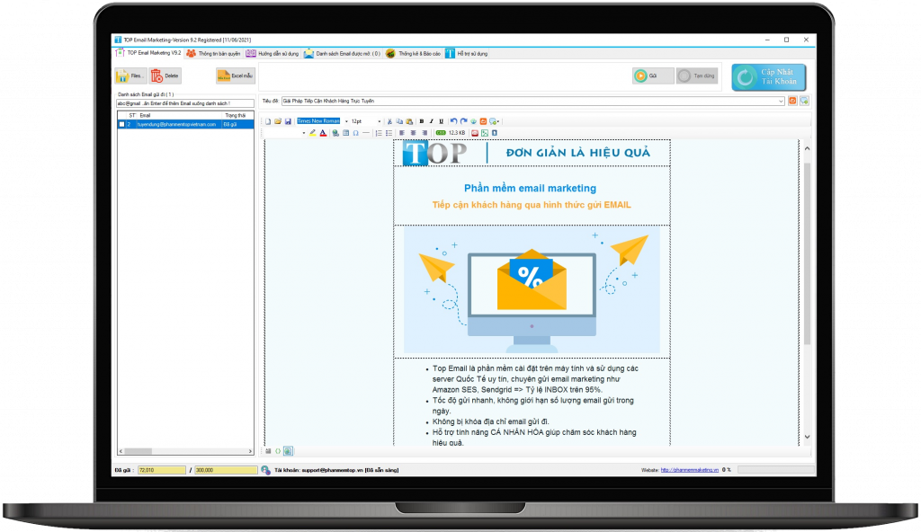
Task: Click Cập Nhật Tài Khoản button
Action: [768, 77]
